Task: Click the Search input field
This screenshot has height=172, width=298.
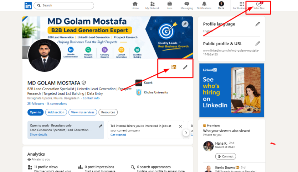Action: [x=64, y=5]
